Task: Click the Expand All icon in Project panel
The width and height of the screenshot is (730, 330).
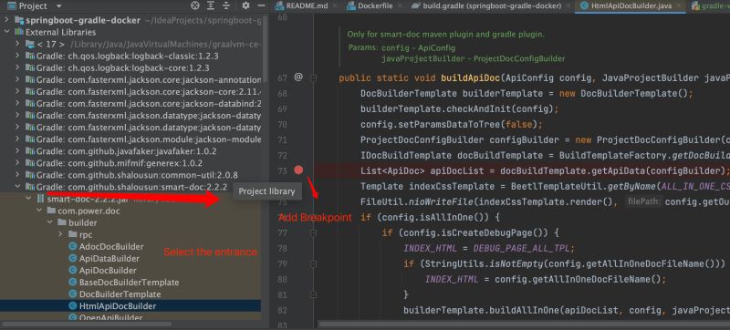Action: coord(211,5)
